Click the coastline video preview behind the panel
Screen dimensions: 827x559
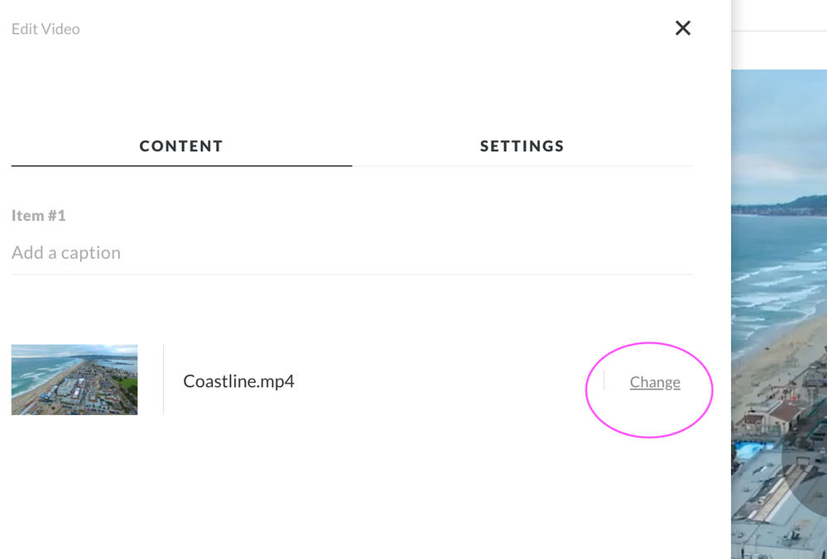pyautogui.click(x=779, y=314)
